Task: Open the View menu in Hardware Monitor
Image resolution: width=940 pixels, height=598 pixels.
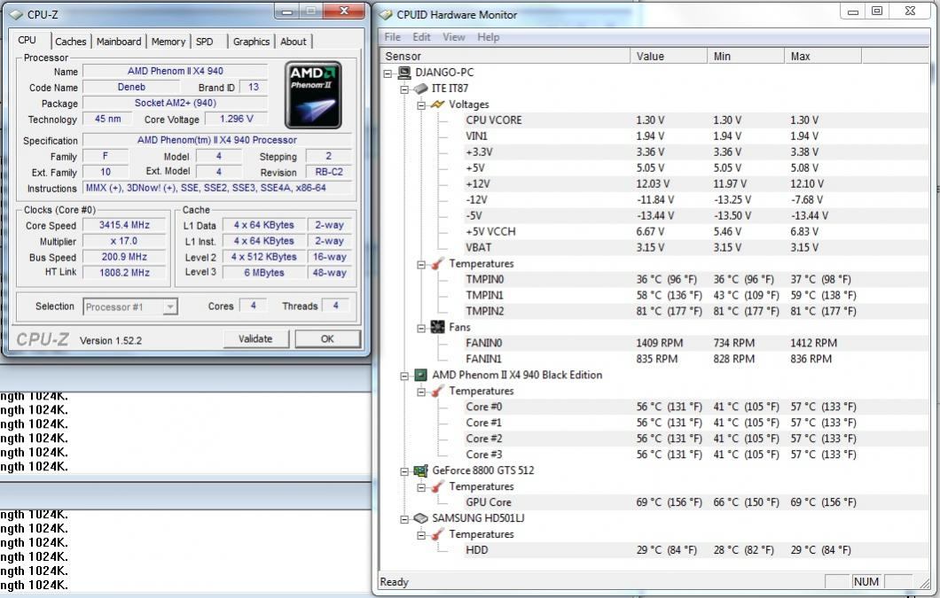Action: pyautogui.click(x=454, y=37)
